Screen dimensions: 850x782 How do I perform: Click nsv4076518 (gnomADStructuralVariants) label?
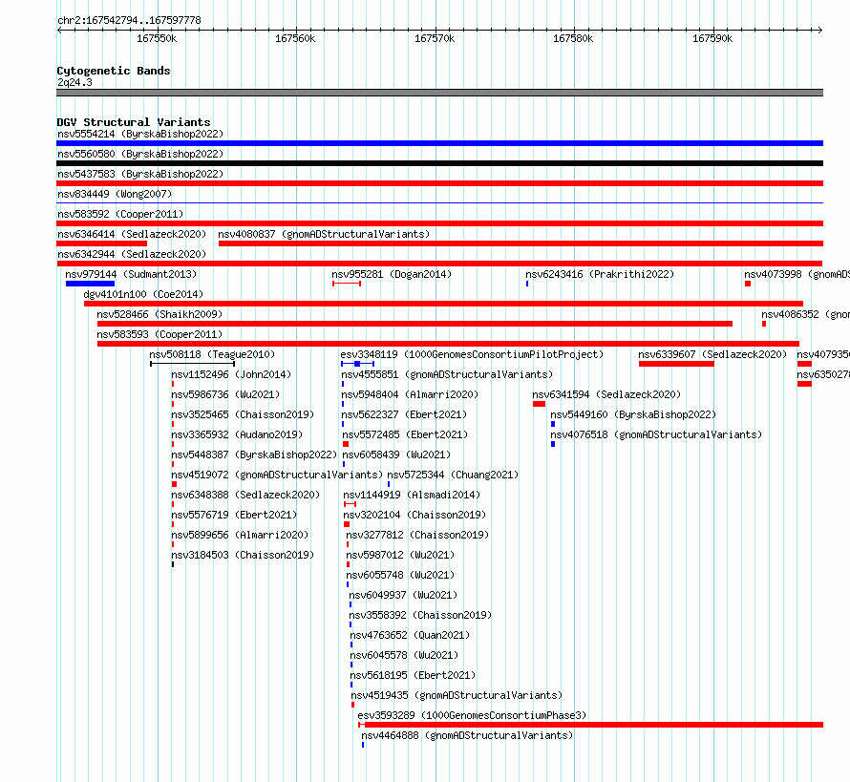(656, 434)
